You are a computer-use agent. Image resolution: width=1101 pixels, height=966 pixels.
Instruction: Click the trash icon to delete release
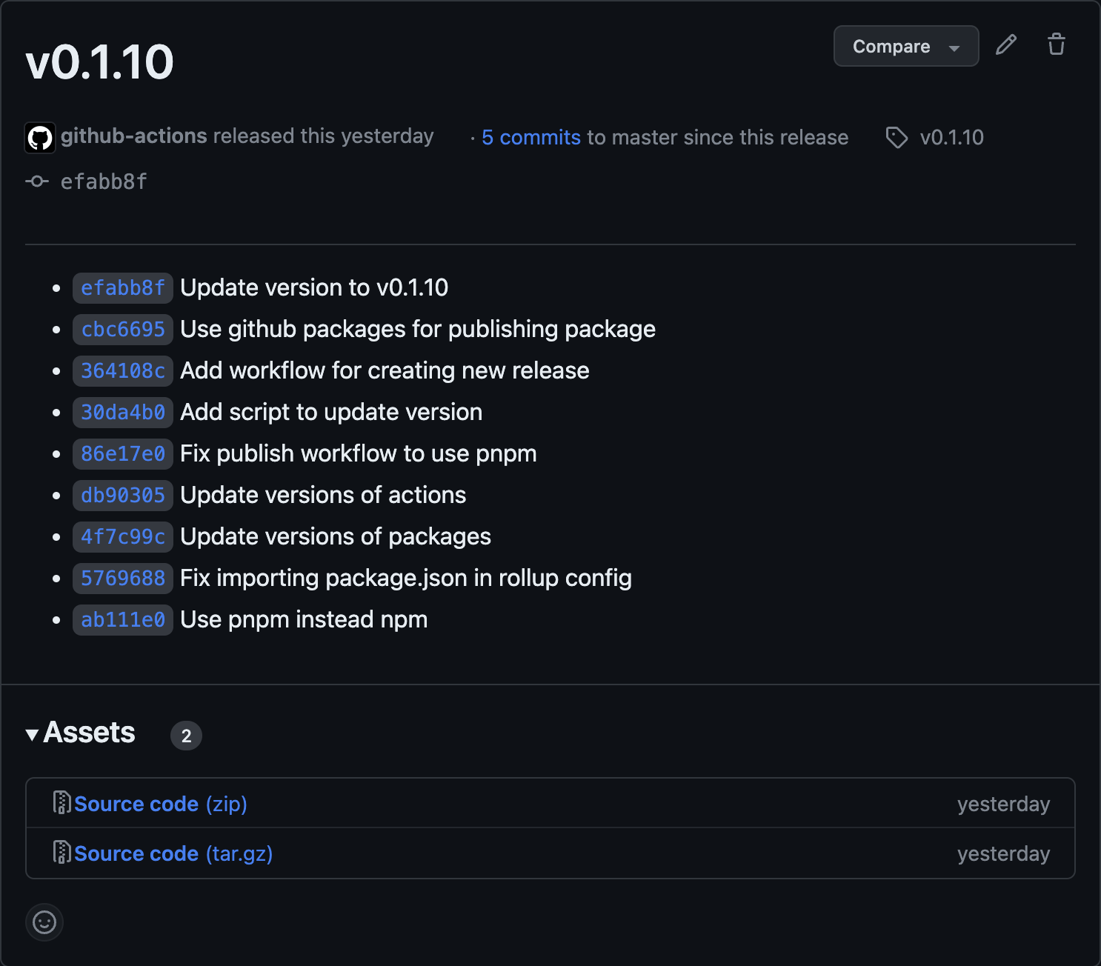click(x=1056, y=45)
